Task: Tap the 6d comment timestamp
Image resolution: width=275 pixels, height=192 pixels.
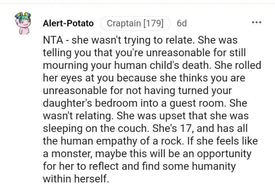Action: (181, 23)
